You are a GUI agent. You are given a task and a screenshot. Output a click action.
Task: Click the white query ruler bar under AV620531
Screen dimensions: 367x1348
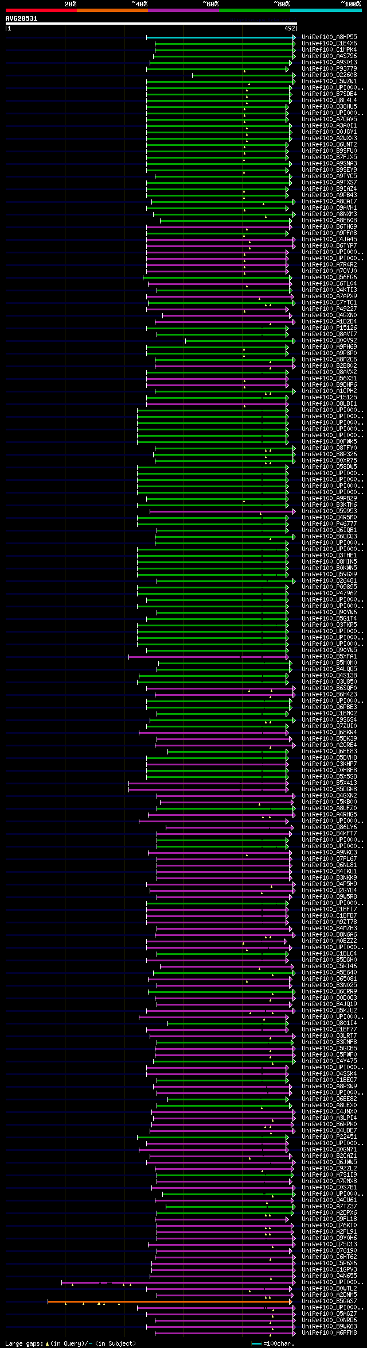coord(151,24)
